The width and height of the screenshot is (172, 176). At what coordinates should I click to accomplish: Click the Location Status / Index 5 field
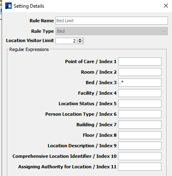pos(140,104)
